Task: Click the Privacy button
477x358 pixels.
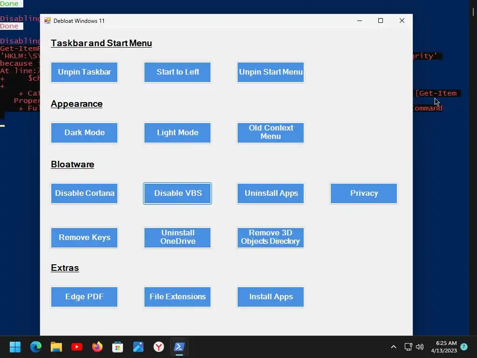Action: tap(363, 193)
